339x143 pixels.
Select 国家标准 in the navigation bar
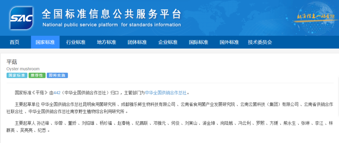point(45,42)
